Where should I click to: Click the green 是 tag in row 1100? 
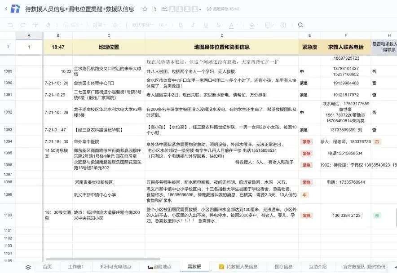(377, 216)
